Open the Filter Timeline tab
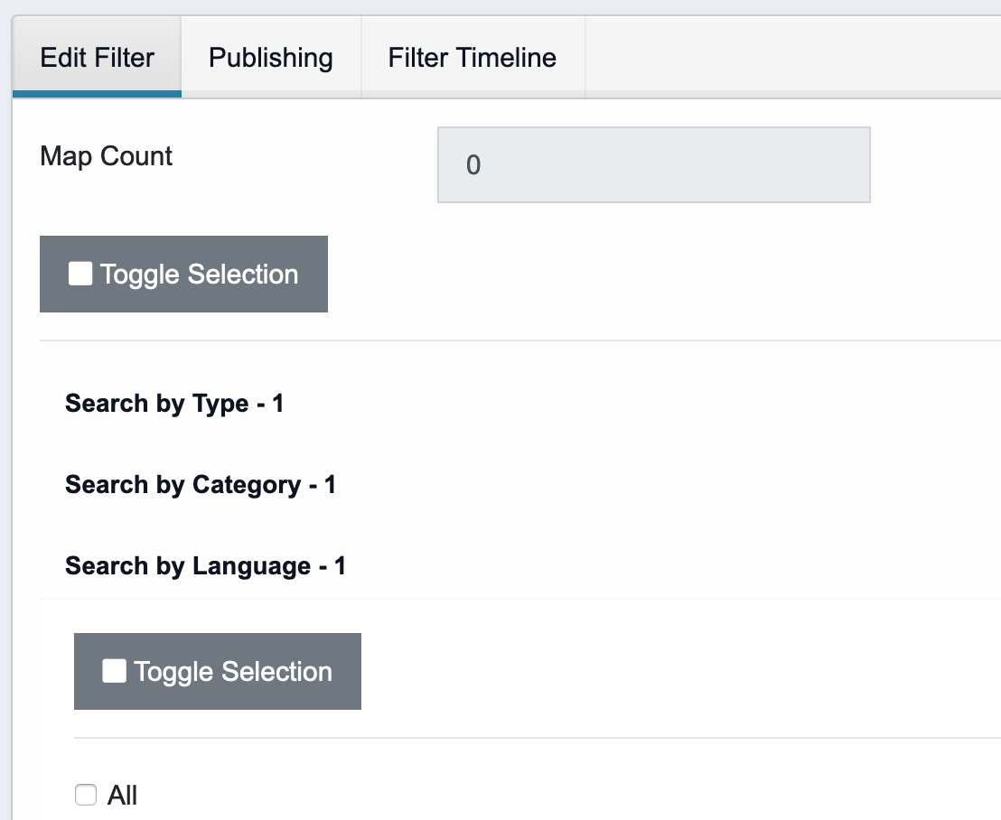Image resolution: width=1001 pixels, height=820 pixels. click(472, 58)
